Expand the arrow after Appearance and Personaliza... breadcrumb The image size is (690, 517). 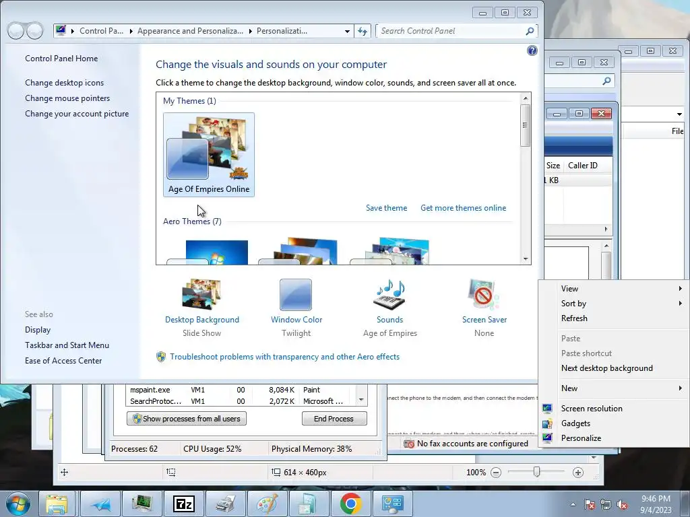251,31
